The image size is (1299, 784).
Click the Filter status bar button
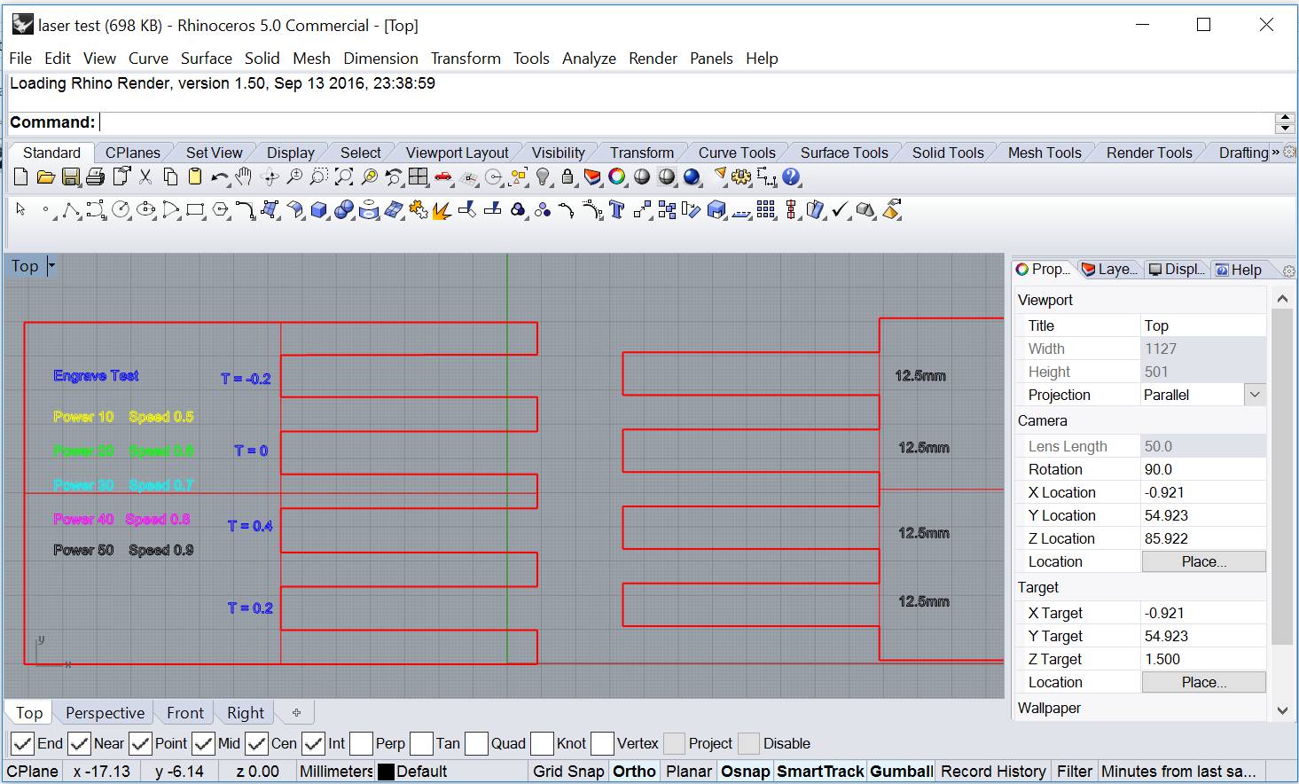click(1074, 771)
